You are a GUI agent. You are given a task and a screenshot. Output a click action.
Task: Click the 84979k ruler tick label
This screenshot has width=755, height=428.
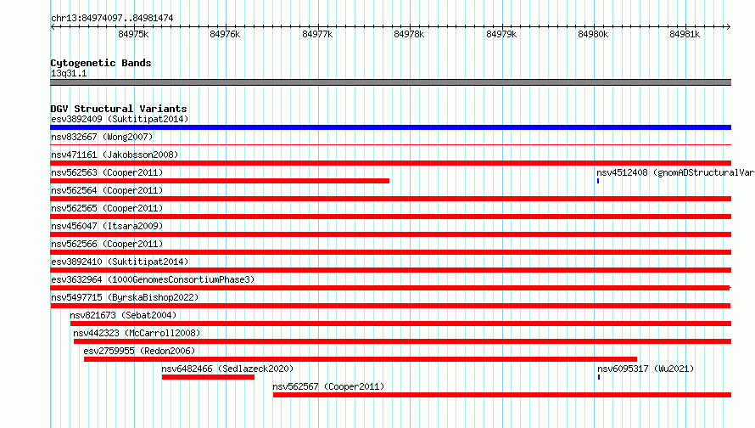tap(501, 34)
